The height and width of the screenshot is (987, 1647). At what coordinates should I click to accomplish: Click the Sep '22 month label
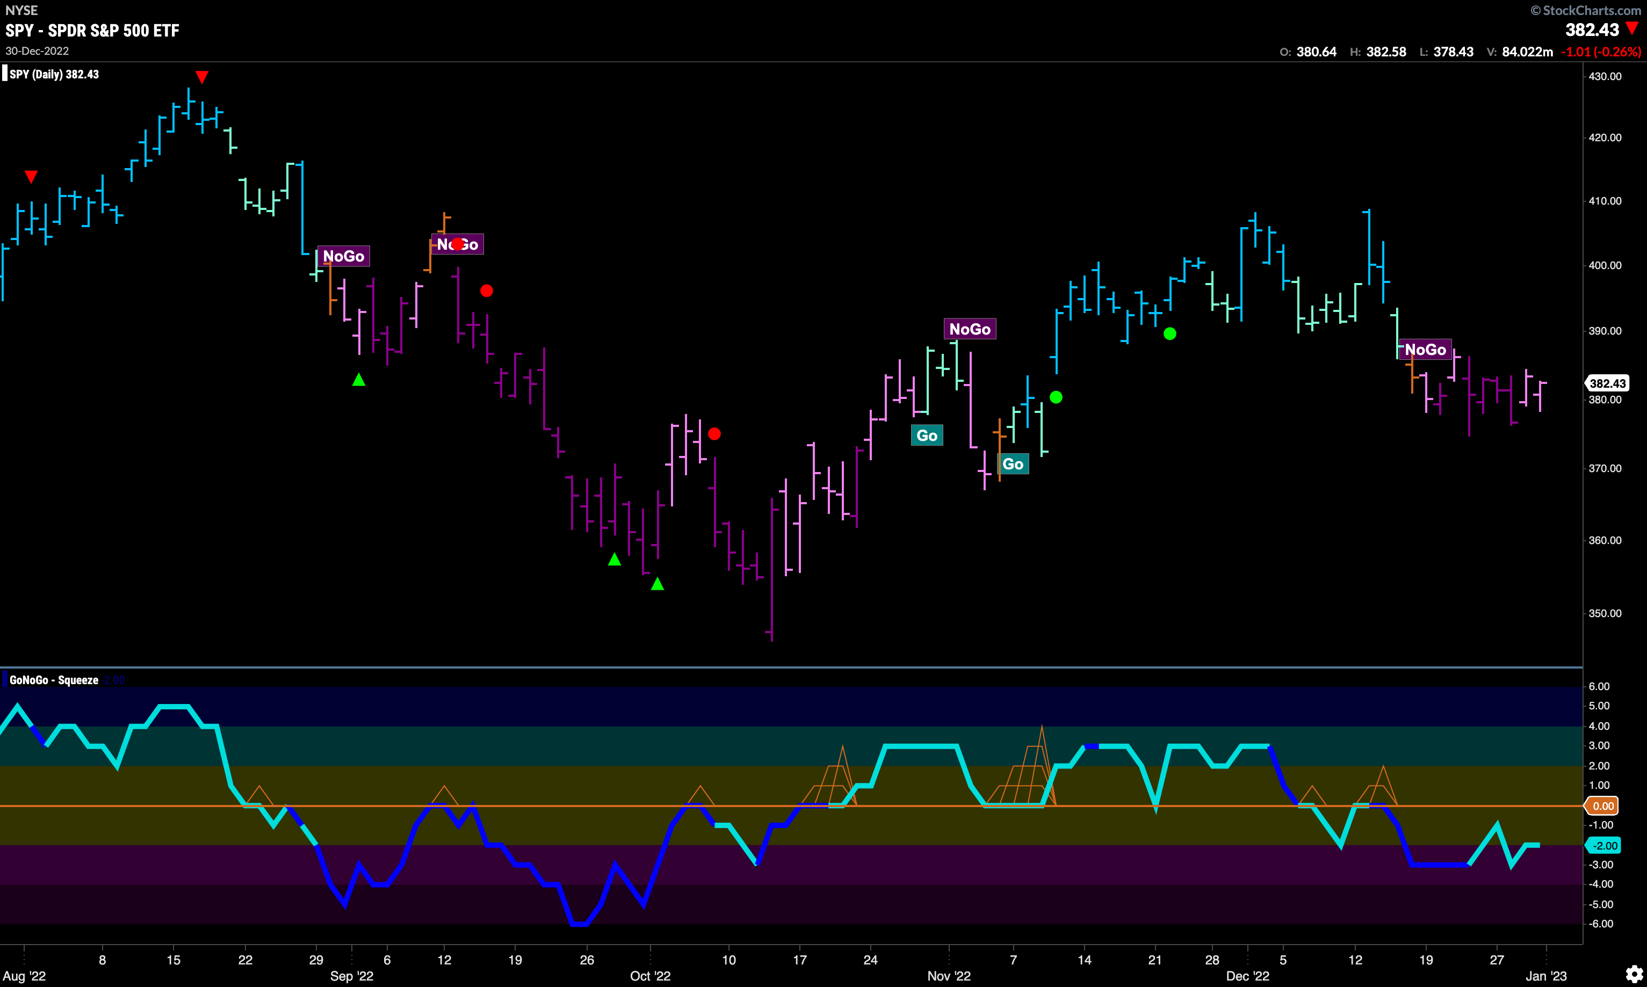point(352,976)
